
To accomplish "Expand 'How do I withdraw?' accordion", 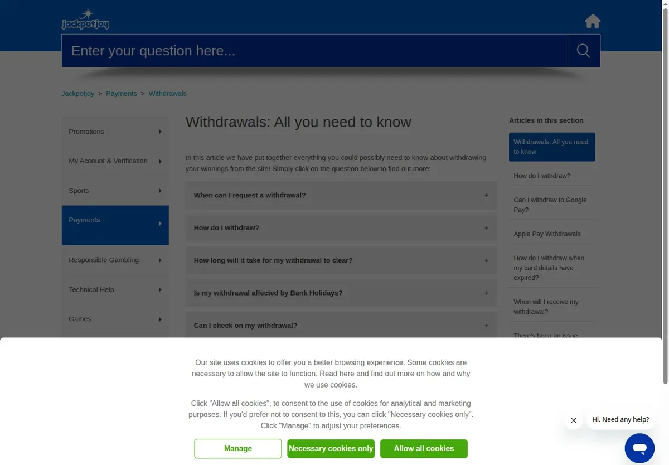I will pyautogui.click(x=341, y=228).
